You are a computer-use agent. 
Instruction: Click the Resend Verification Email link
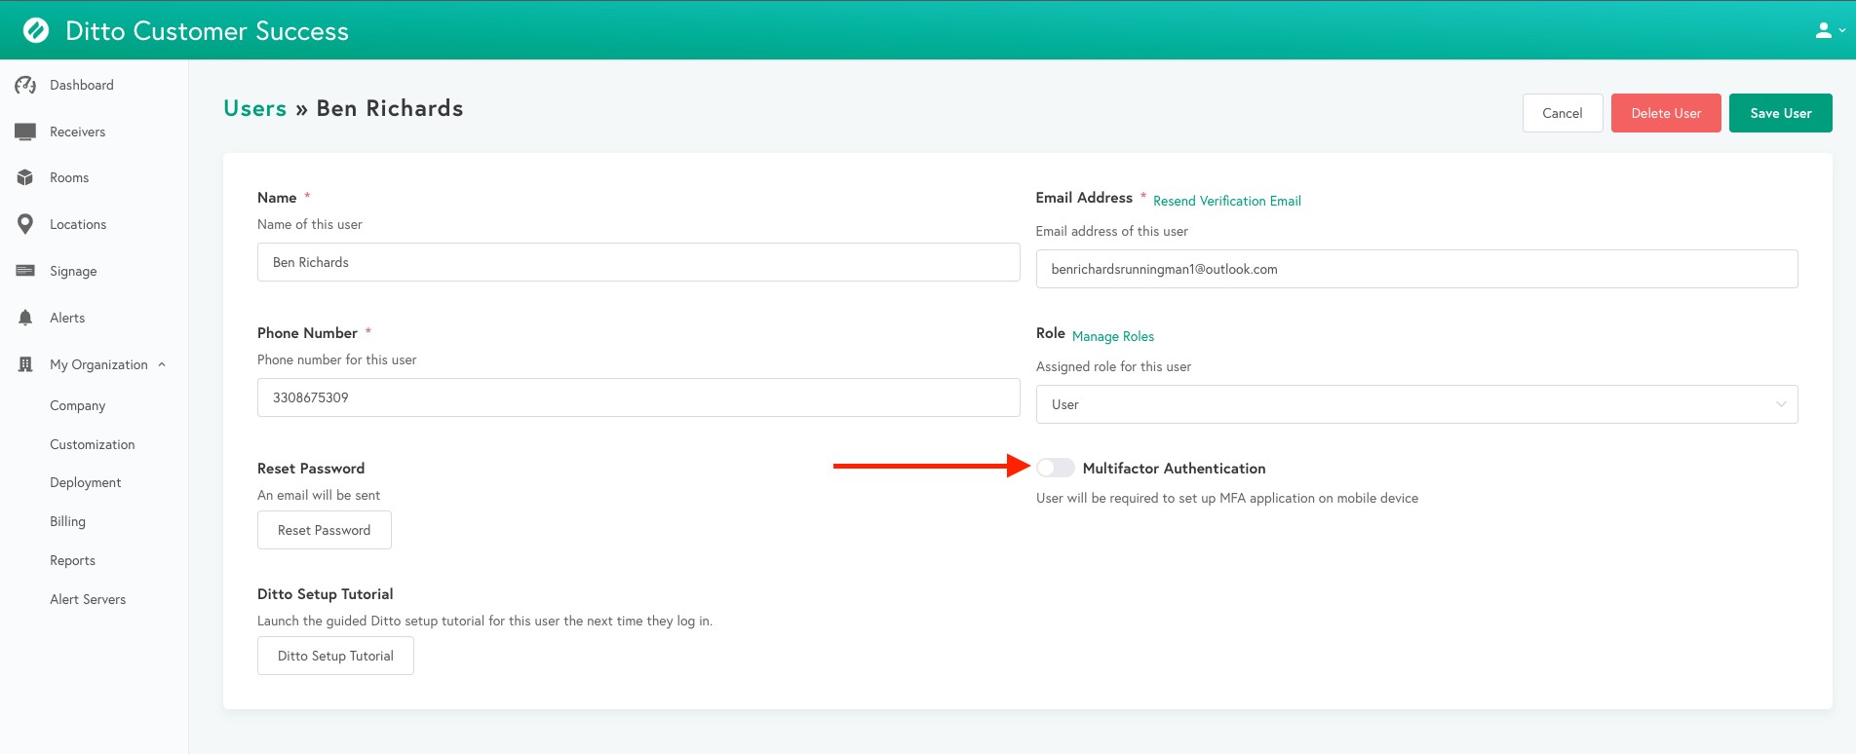[1227, 201]
